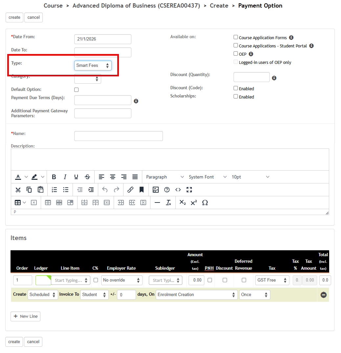This screenshot has height=353, width=341.
Task: Insert a numbered list
Action: point(54,190)
